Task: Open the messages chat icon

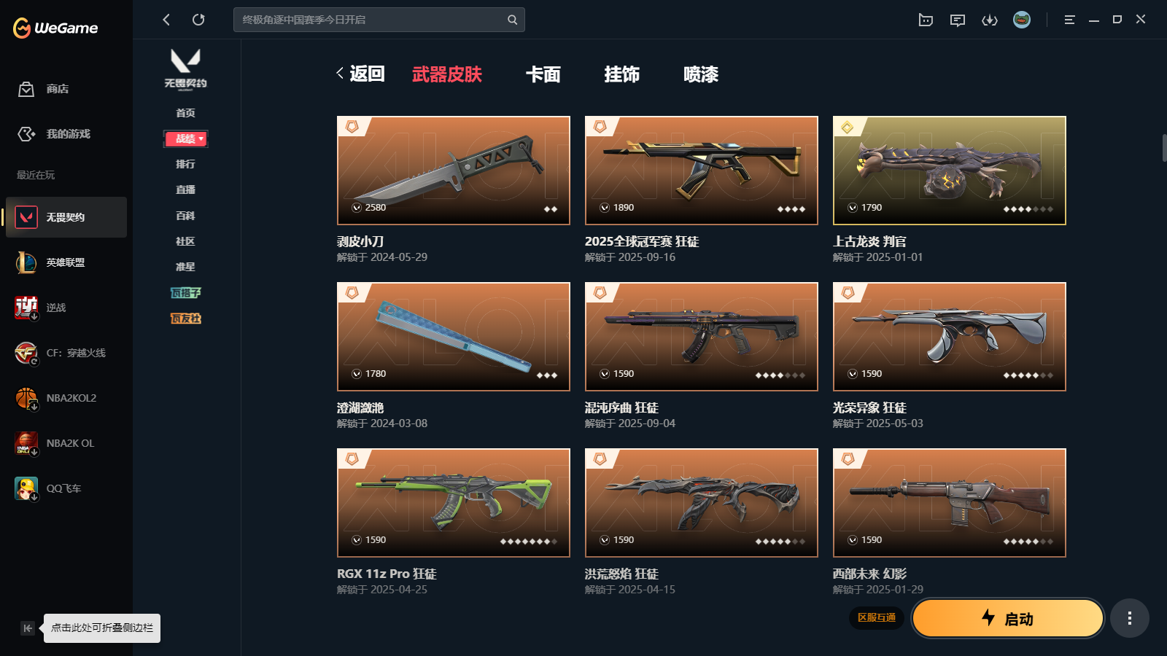Action: tap(958, 20)
